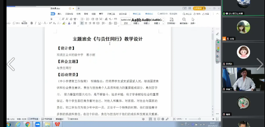Apply 标题 1 style
Image resolution: width=265 pixels, height=127 pixels.
[136, 21]
